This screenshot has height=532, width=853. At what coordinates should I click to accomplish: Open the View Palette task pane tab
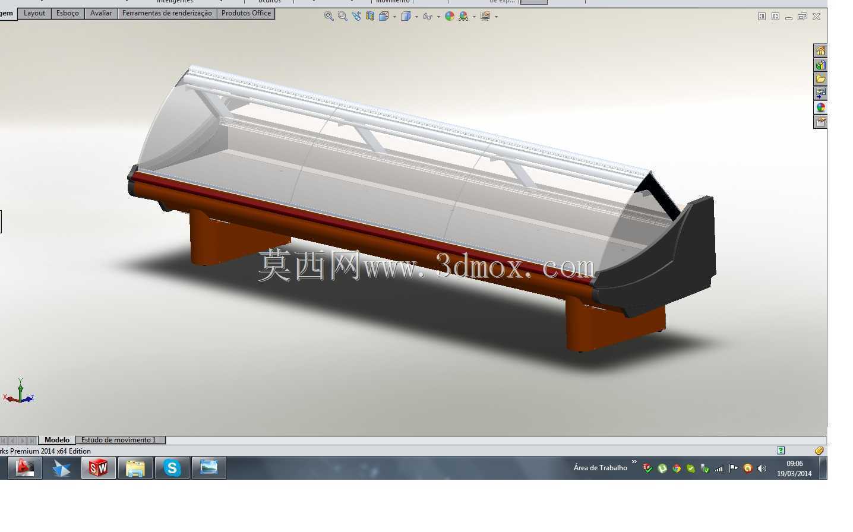click(820, 93)
